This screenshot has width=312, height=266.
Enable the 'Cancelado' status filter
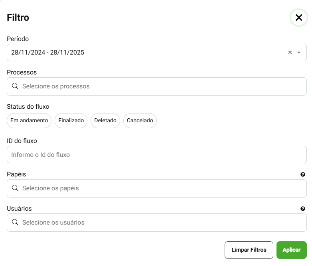click(x=140, y=121)
